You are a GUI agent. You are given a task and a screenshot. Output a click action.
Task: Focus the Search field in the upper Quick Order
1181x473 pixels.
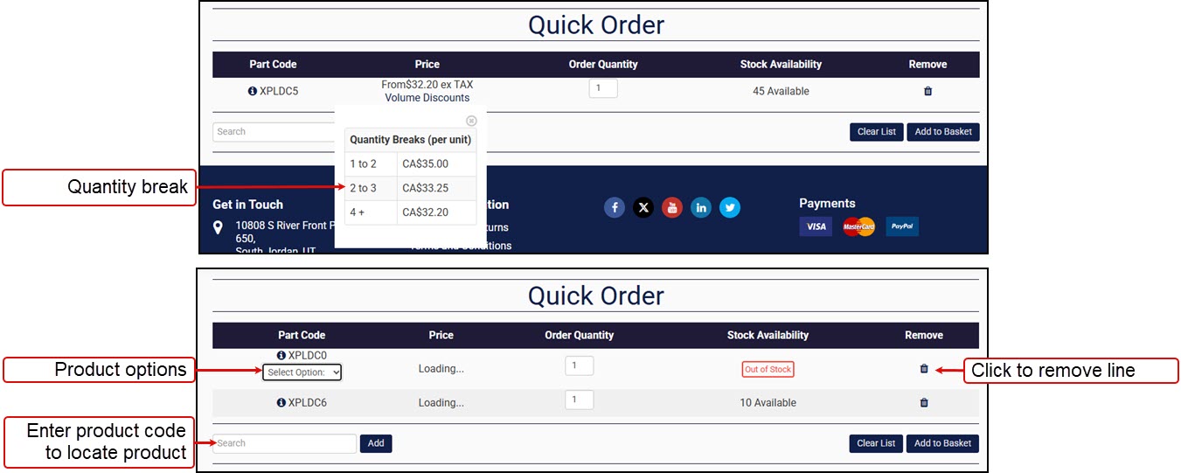(274, 132)
